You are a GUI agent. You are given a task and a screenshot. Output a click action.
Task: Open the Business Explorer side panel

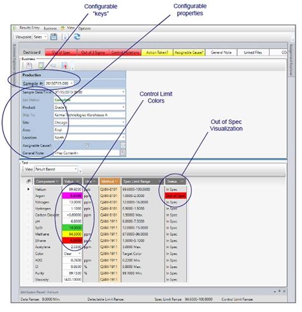click(15, 64)
